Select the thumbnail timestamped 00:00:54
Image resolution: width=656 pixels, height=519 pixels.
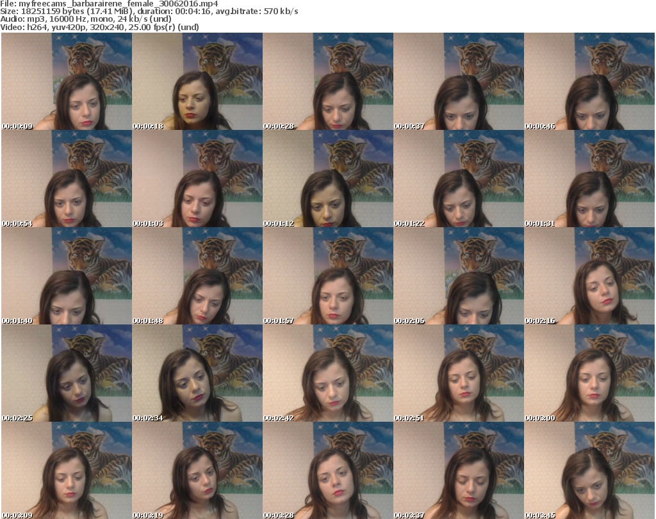pyautogui.click(x=67, y=179)
